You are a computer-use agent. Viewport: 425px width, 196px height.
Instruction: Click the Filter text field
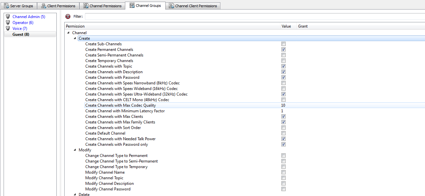pos(253,16)
